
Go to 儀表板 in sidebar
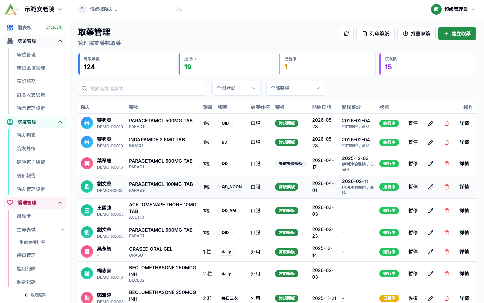(35, 28)
